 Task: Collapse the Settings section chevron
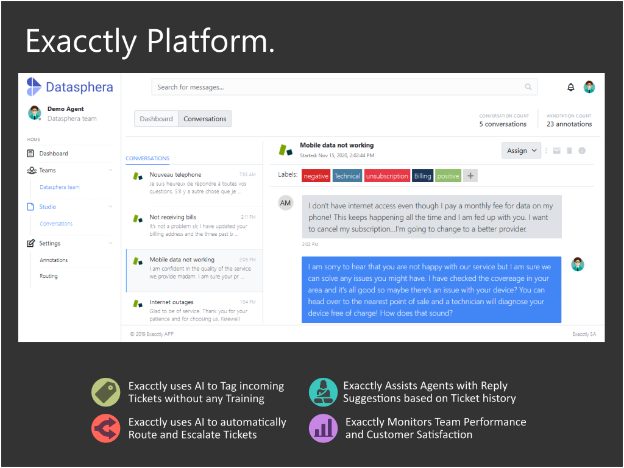[111, 243]
